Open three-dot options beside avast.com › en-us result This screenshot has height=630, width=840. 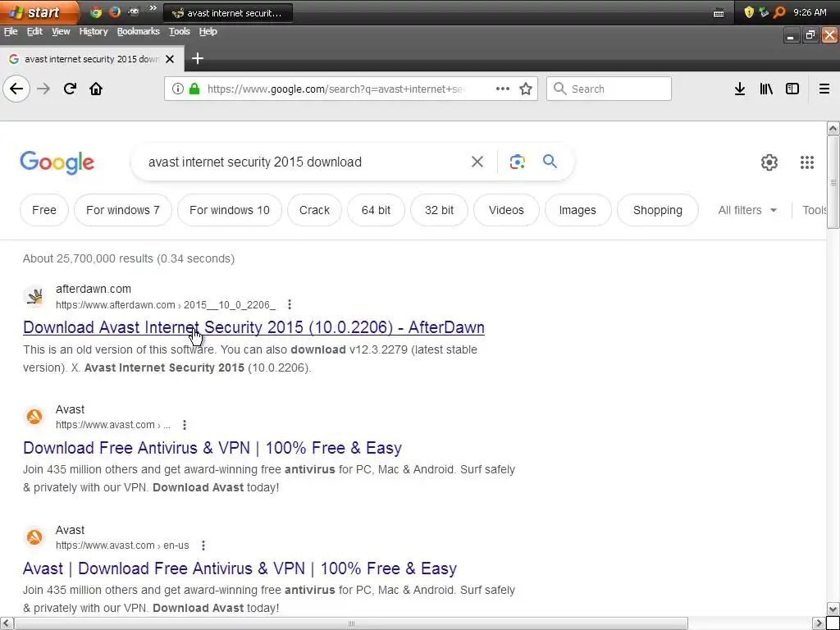(203, 546)
